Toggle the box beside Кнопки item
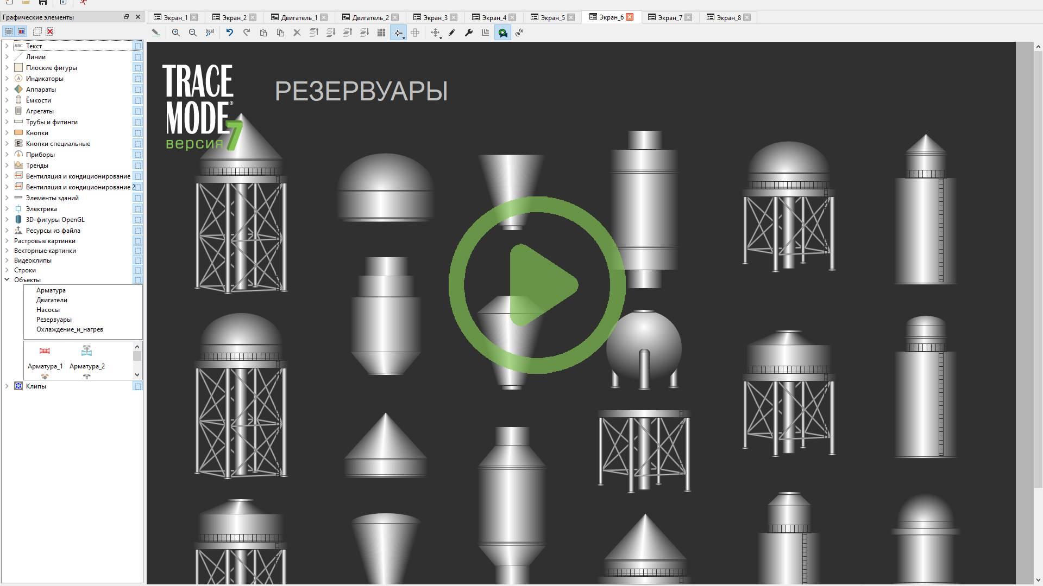Image resolution: width=1043 pixels, height=586 pixels. (138, 133)
